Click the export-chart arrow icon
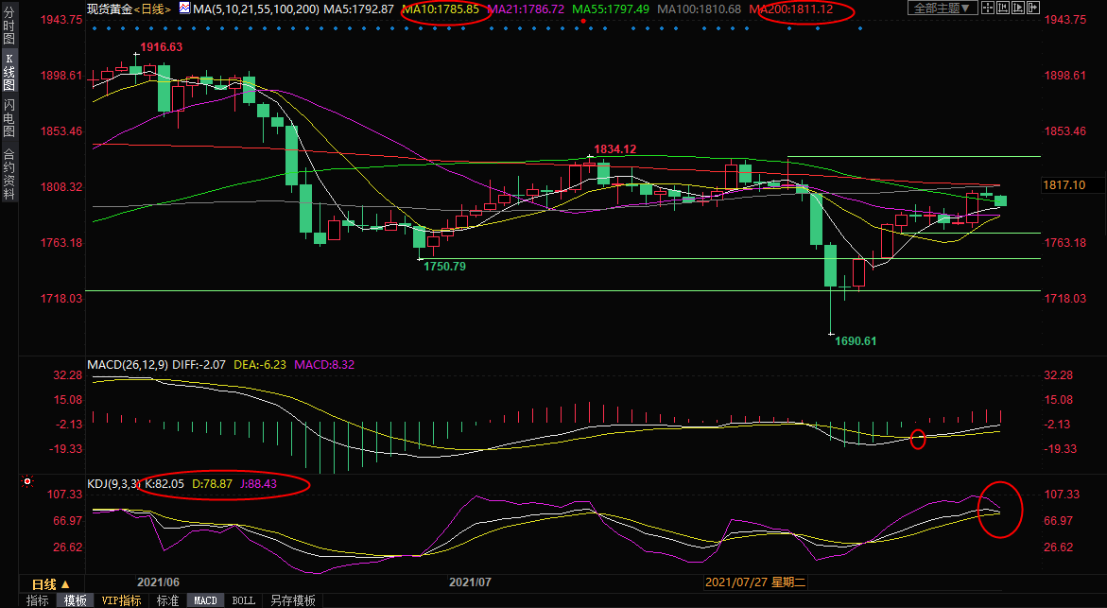 pyautogui.click(x=1033, y=8)
